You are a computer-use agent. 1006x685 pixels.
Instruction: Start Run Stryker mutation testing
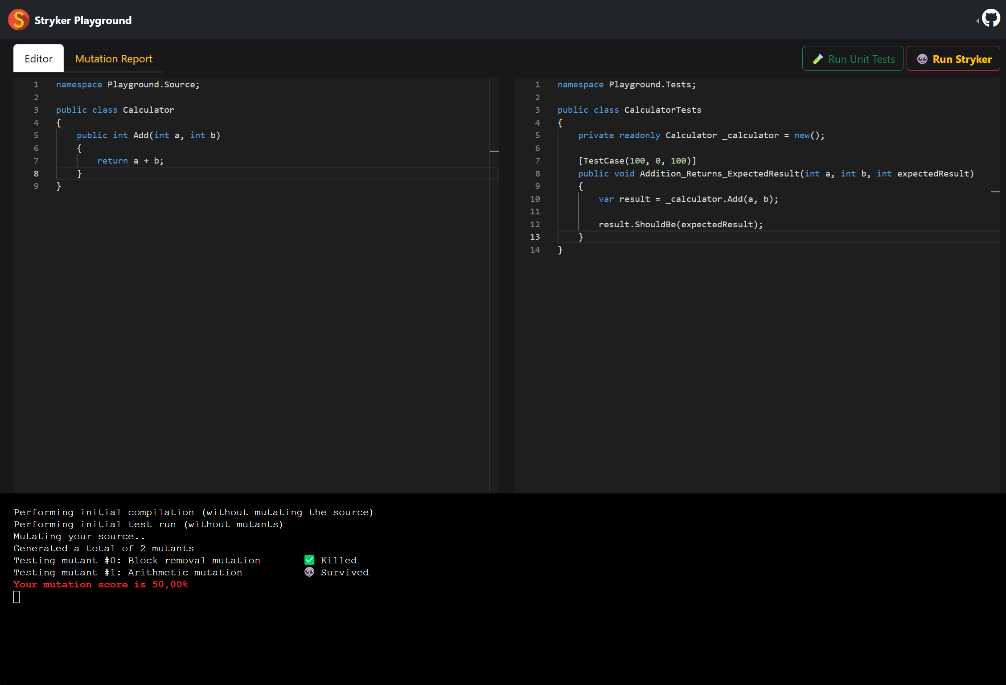coord(953,59)
